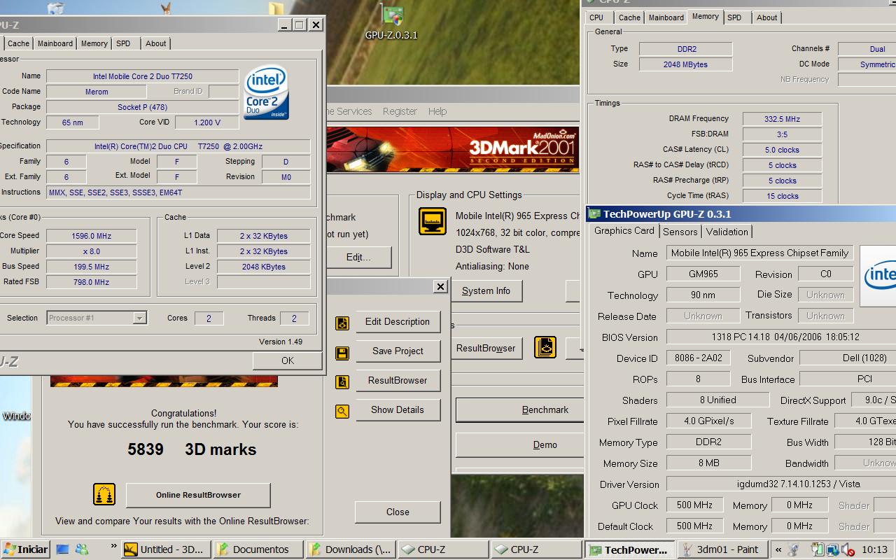Click the BIOS Version field in GPU-Z
896x560 pixels.
(x=780, y=337)
